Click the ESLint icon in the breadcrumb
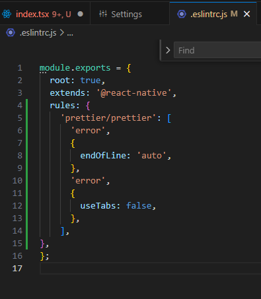Viewport: 261px width, 299px height. [x=11, y=33]
